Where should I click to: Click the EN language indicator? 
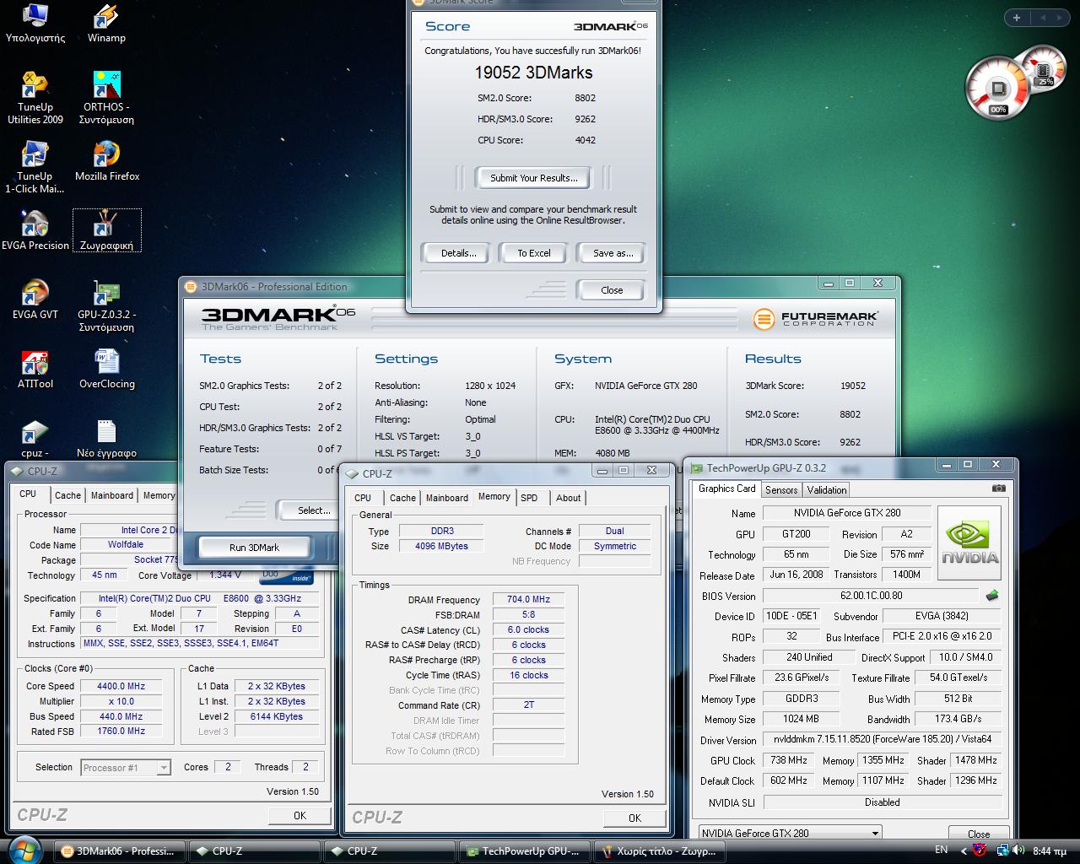(942, 850)
